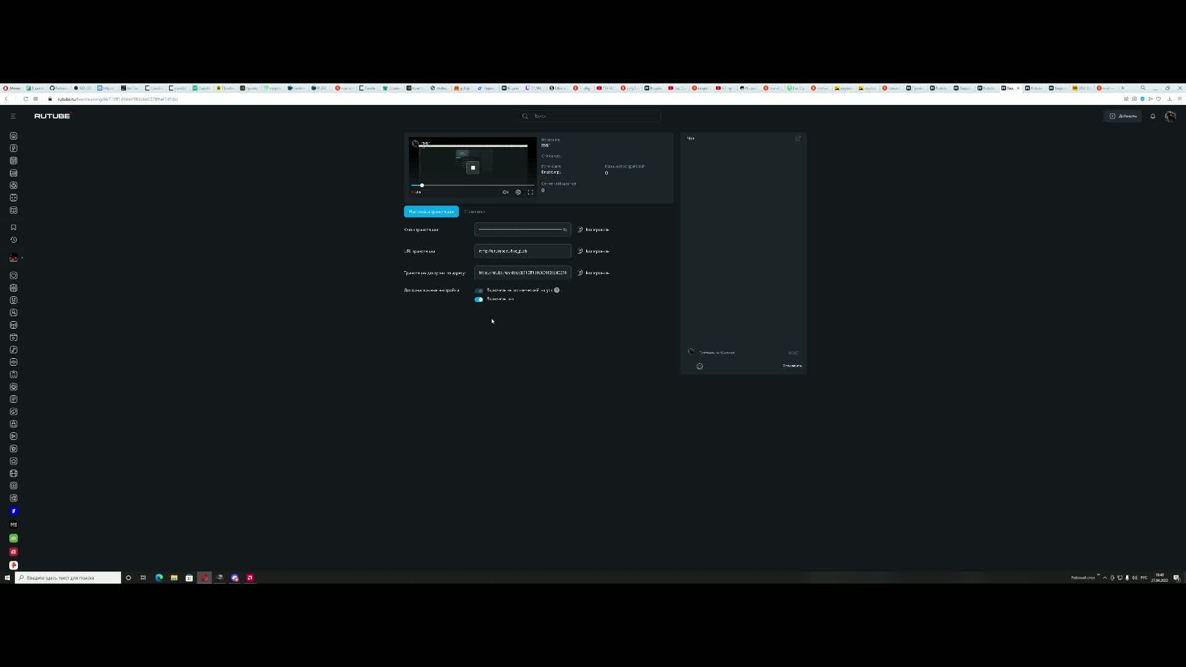Pop out the chat window

pyautogui.click(x=797, y=138)
